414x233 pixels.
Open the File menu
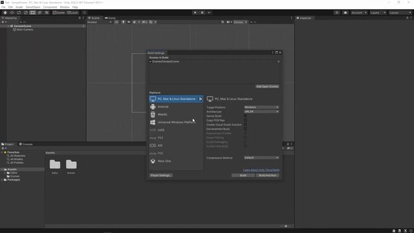(3, 7)
